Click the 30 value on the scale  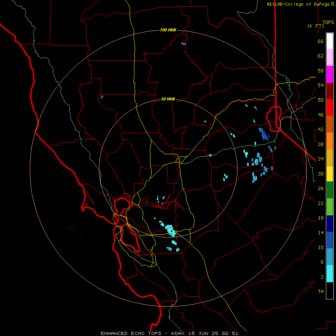[321, 174]
